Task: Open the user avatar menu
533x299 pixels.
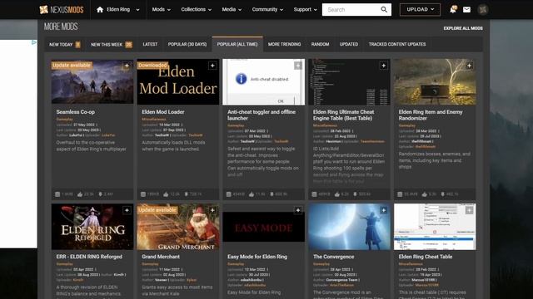Action: click(x=483, y=9)
